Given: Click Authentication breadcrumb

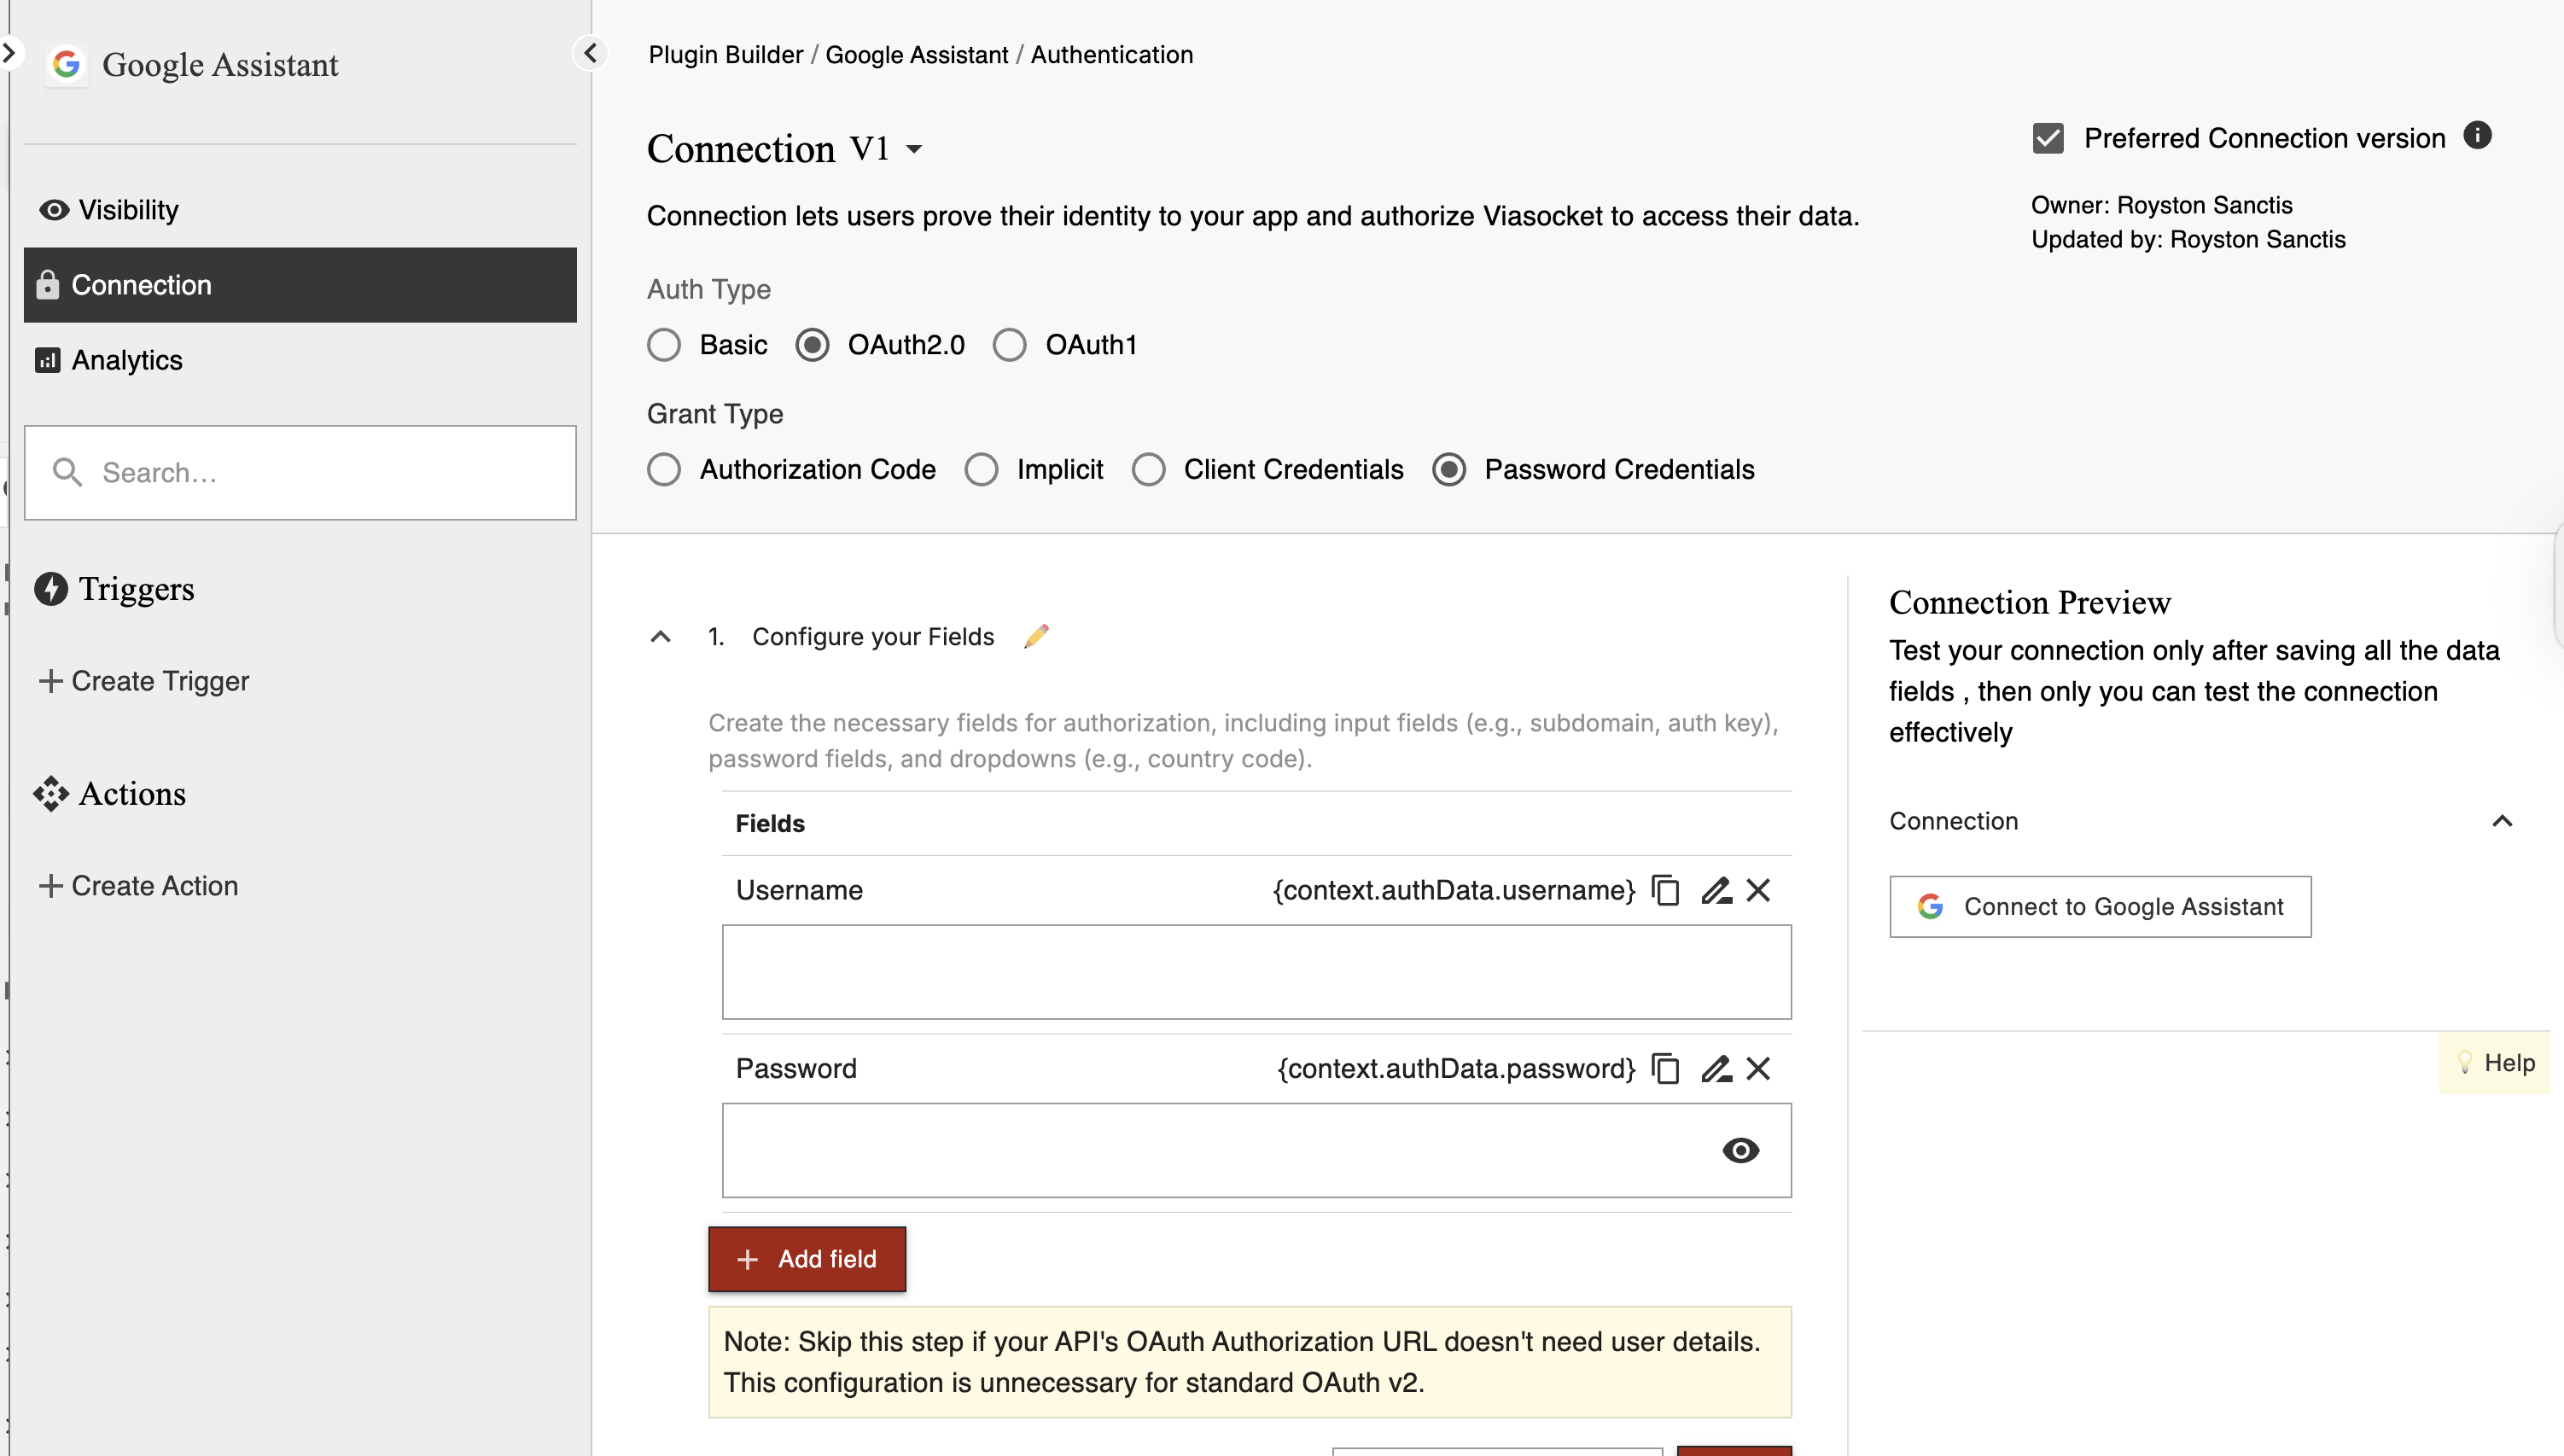Looking at the screenshot, I should point(1112,55).
